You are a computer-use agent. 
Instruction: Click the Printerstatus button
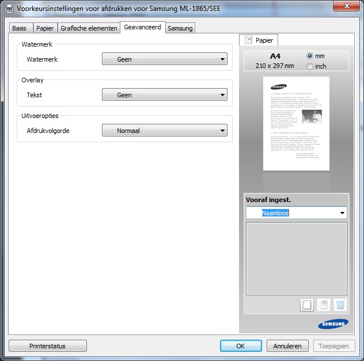[x=47, y=346]
